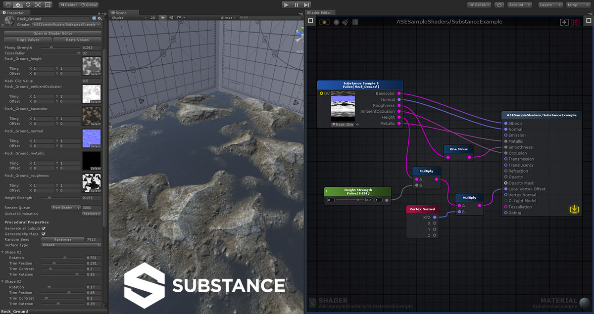Select the Rock_Ground_normal texture thumbnail
594x314 pixels.
pyautogui.click(x=92, y=138)
